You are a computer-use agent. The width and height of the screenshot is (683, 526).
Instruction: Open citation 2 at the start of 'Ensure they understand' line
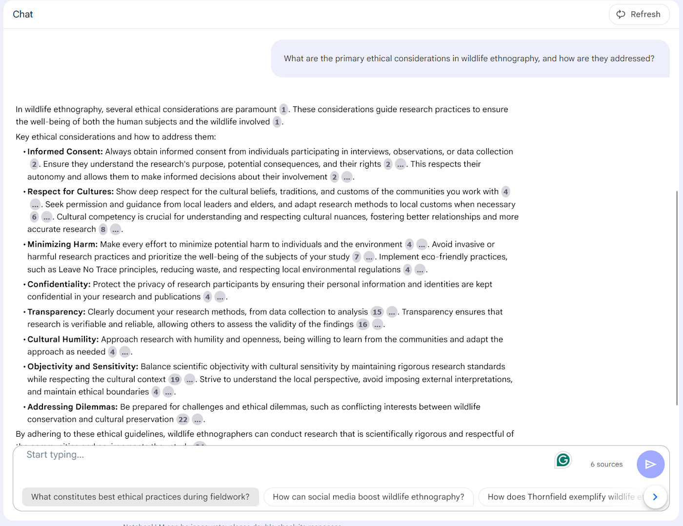[34, 164]
